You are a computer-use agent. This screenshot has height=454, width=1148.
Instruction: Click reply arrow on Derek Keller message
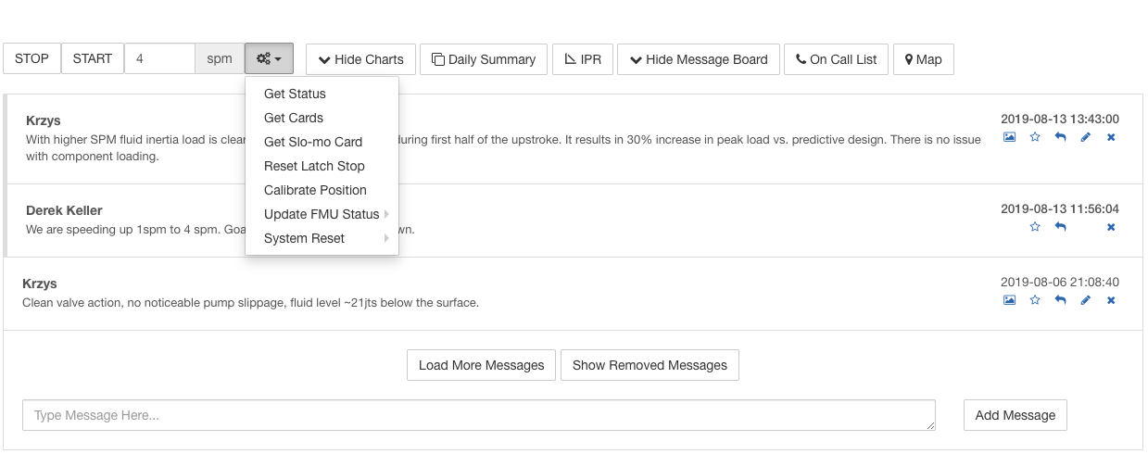point(1060,227)
